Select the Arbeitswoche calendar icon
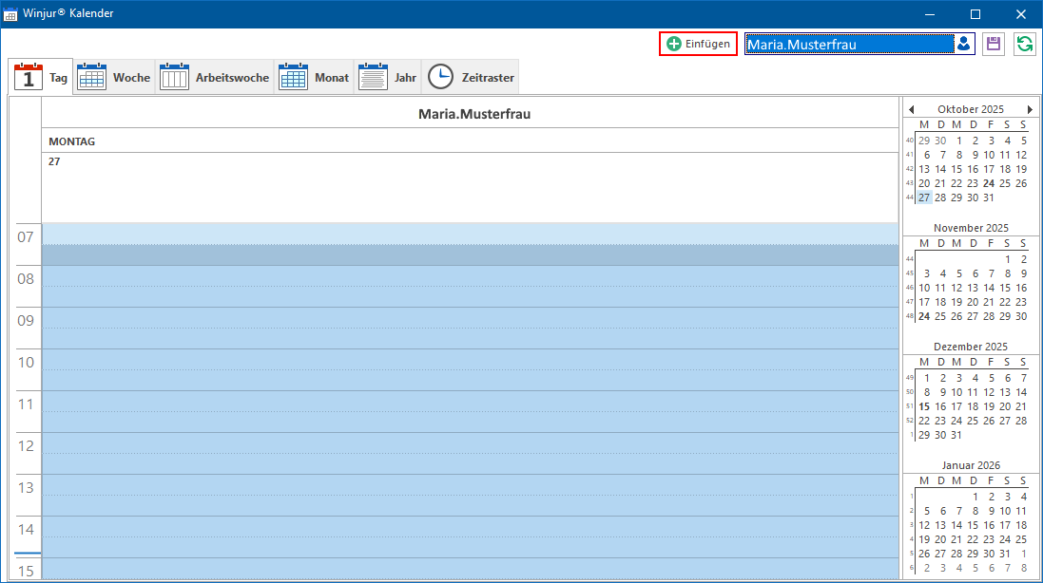 point(174,77)
